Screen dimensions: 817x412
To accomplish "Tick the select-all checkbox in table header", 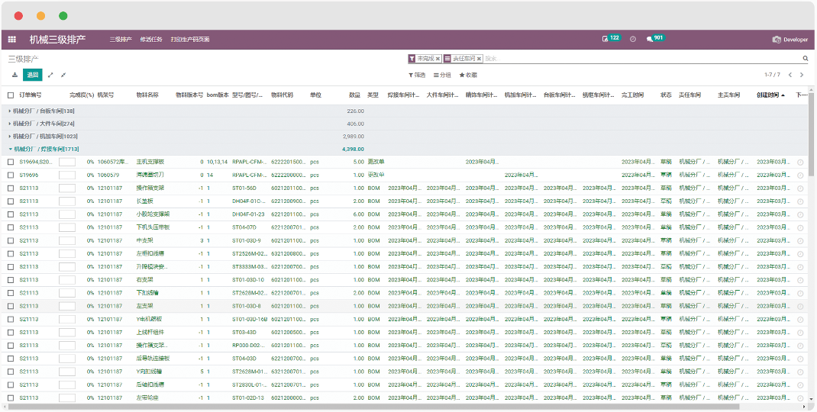I will 11,95.
